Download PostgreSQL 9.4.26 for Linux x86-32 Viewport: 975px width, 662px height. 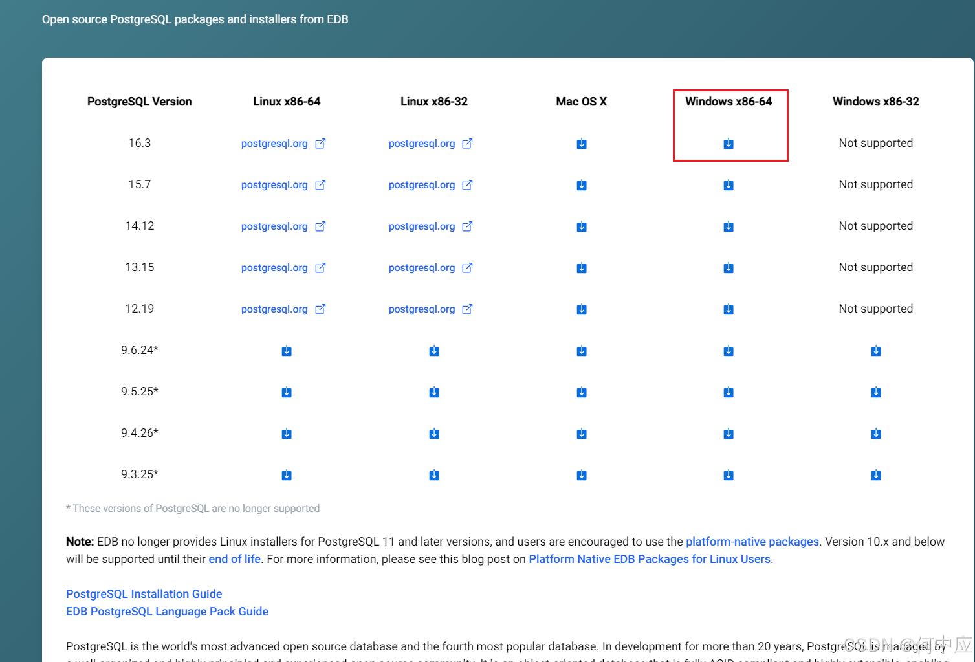click(434, 434)
